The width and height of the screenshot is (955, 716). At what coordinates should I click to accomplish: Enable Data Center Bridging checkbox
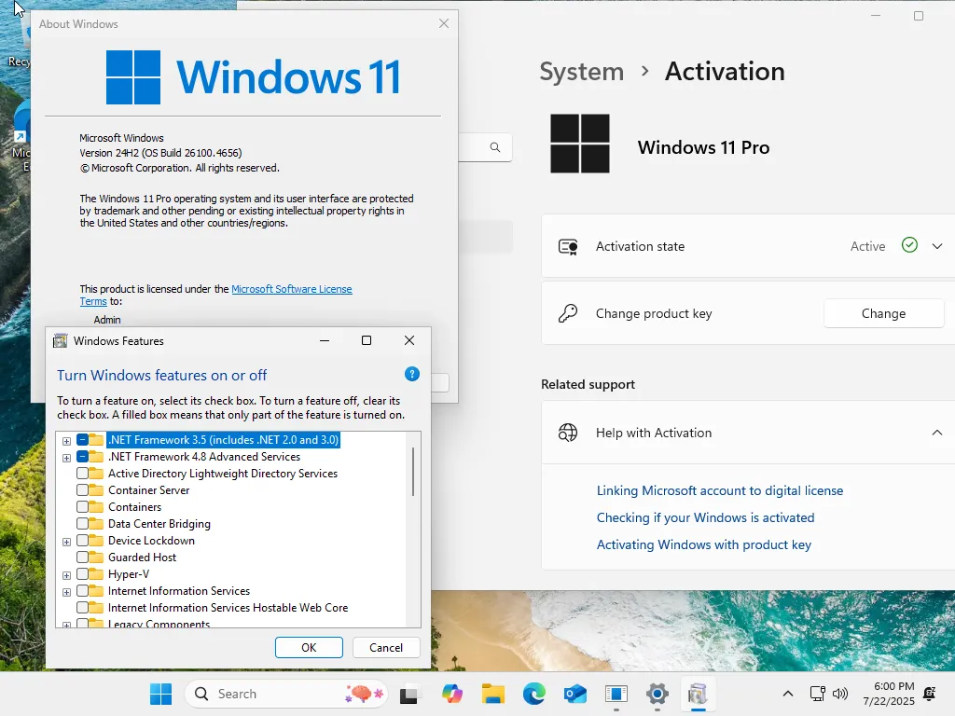click(82, 524)
